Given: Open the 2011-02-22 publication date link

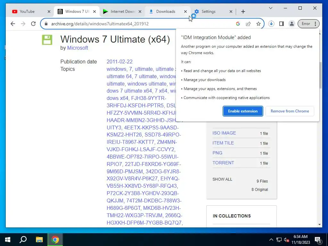Looking at the screenshot, I should click(119, 62).
